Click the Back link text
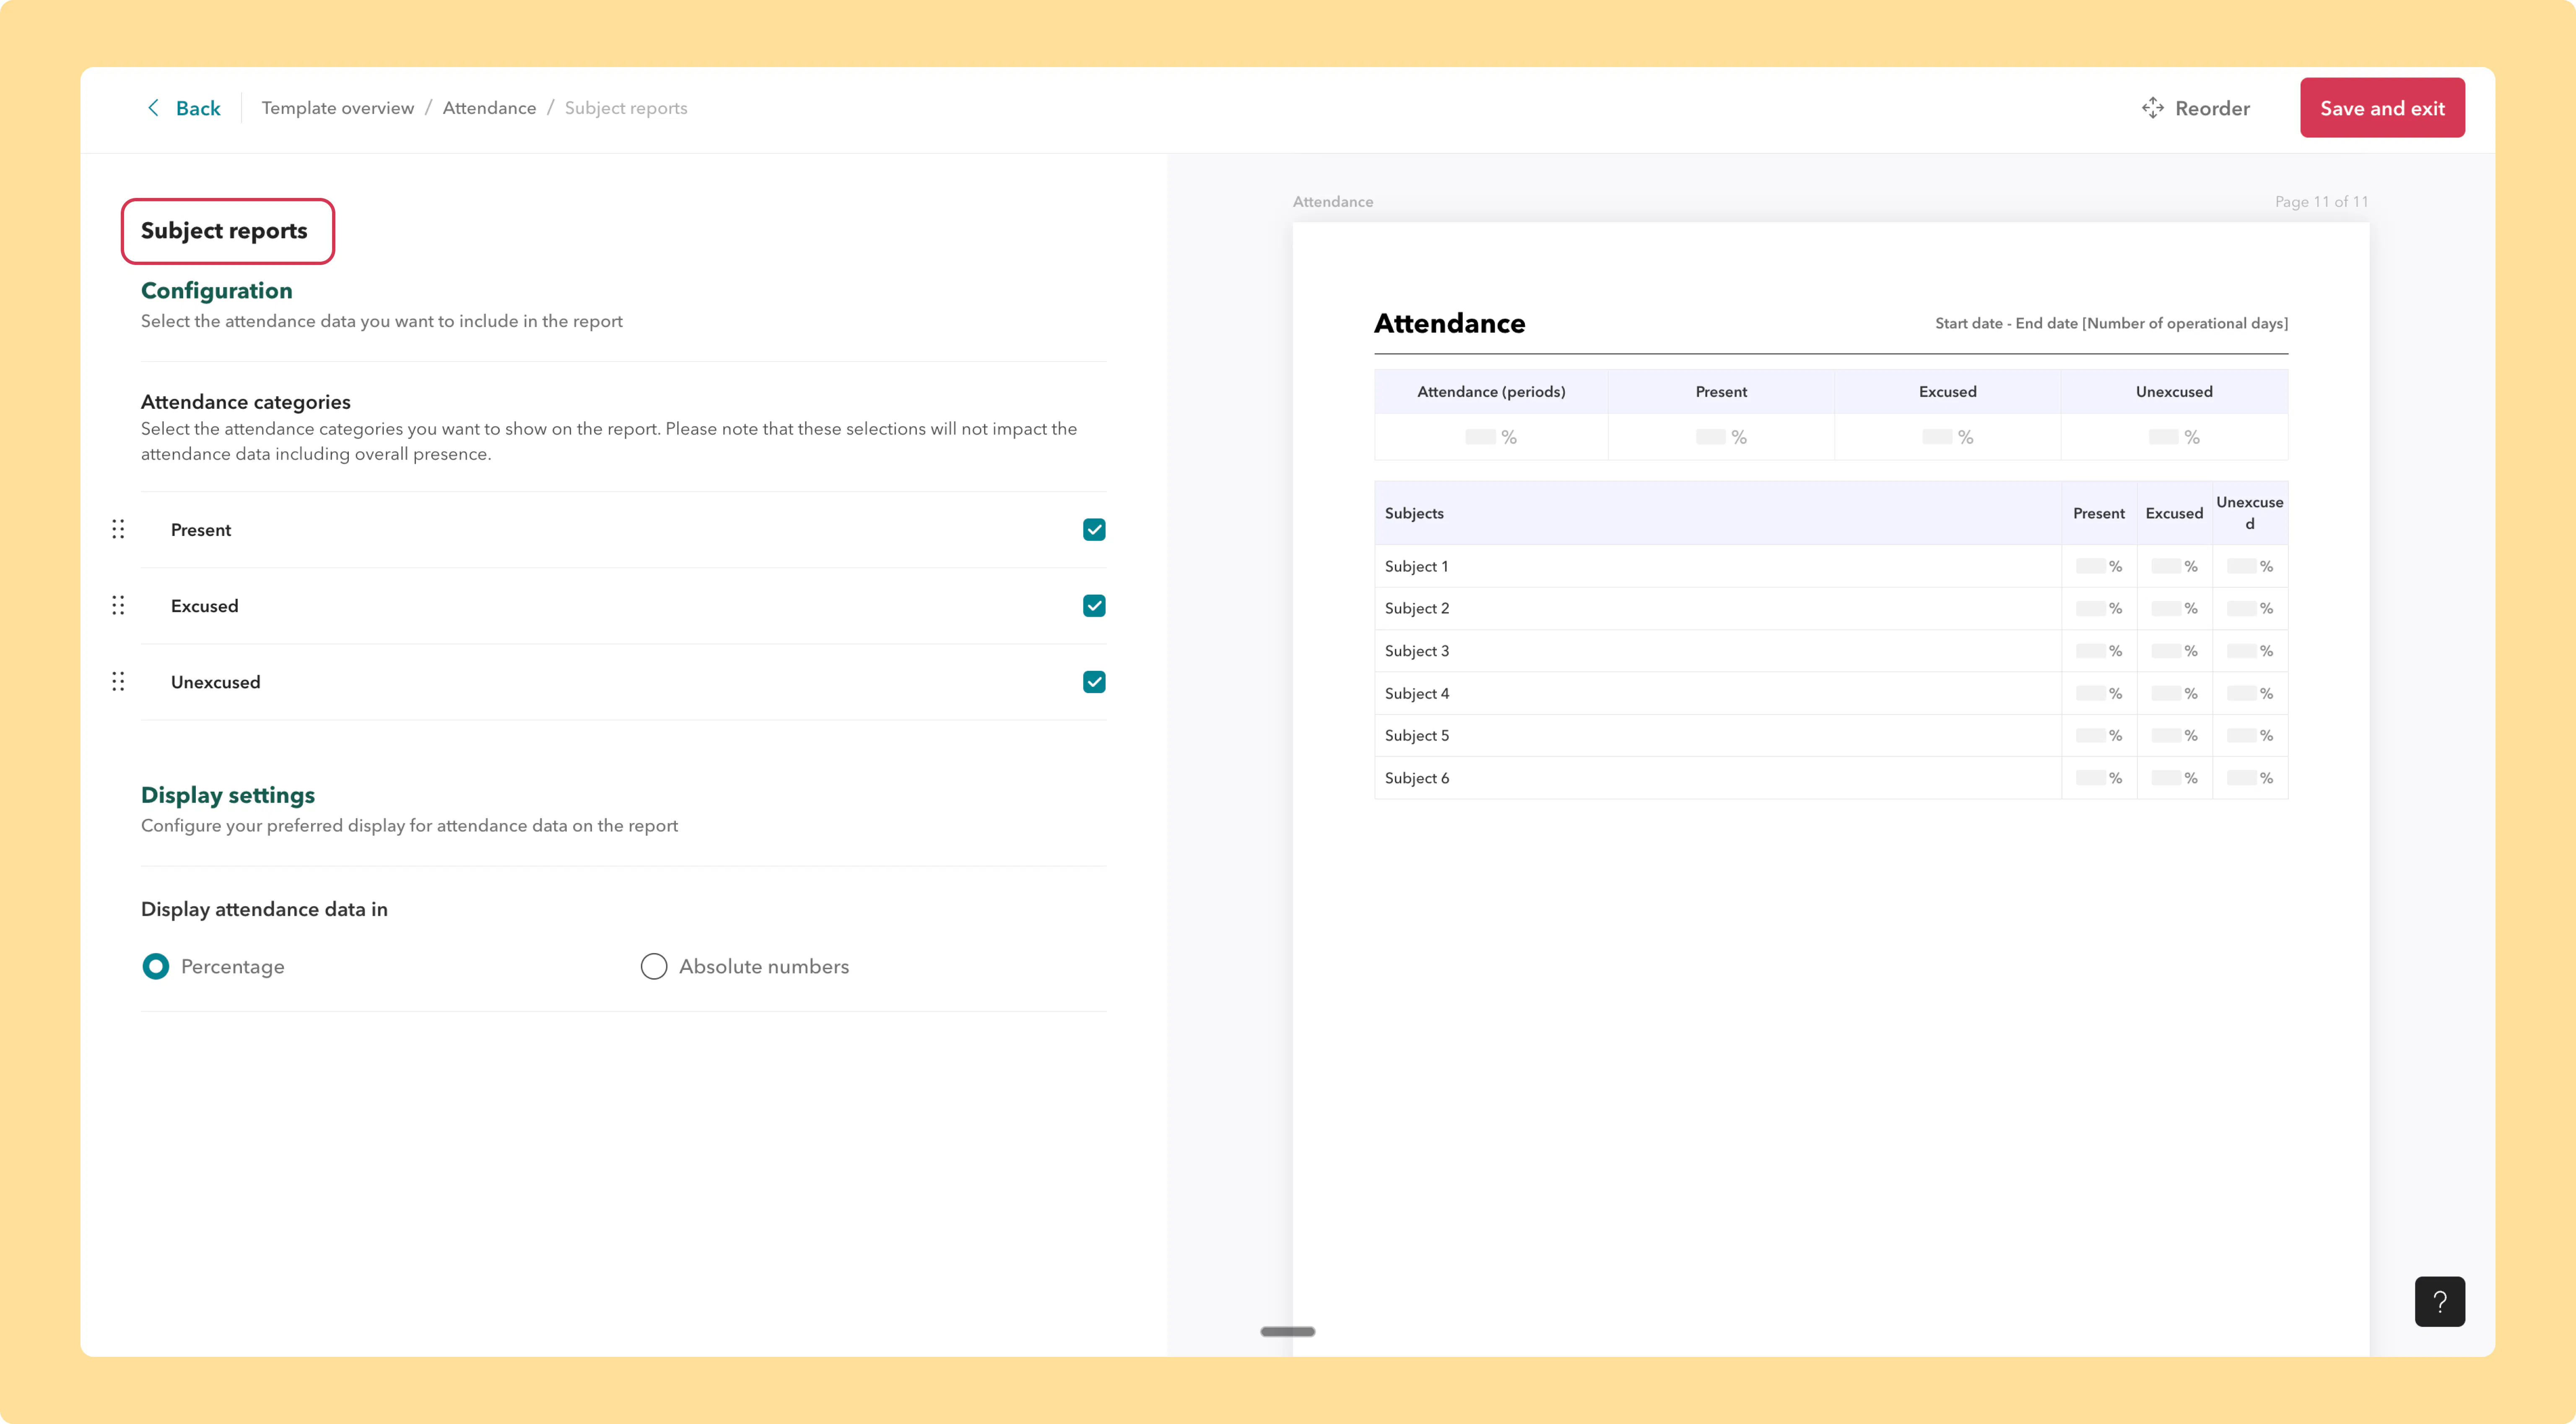 [x=198, y=108]
